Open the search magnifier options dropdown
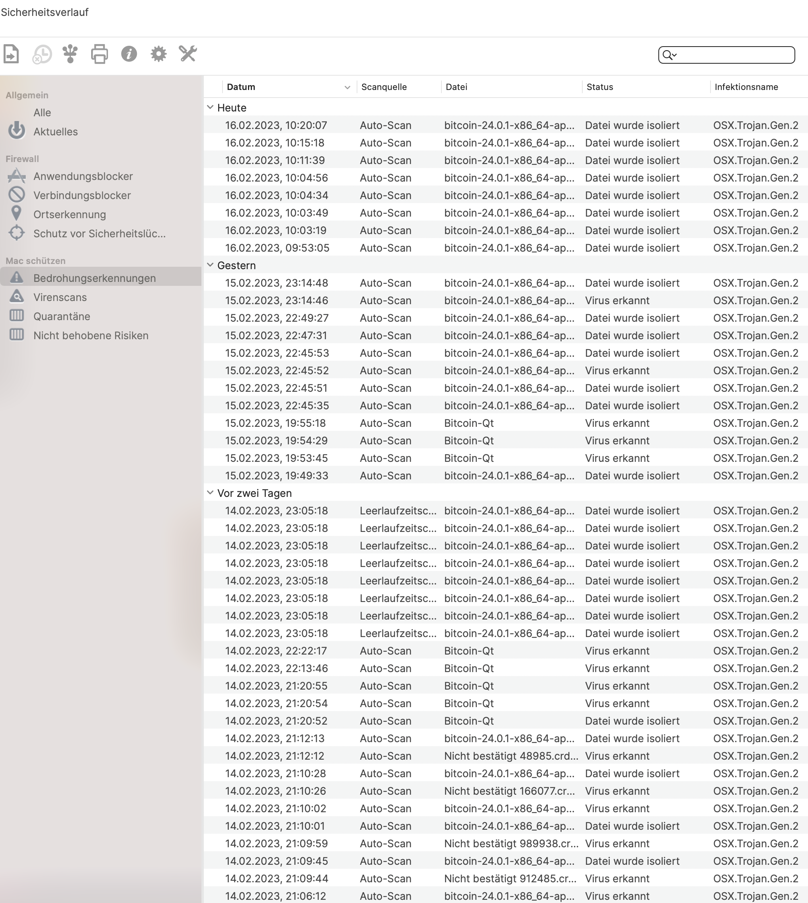This screenshot has height=903, width=808. [669, 55]
